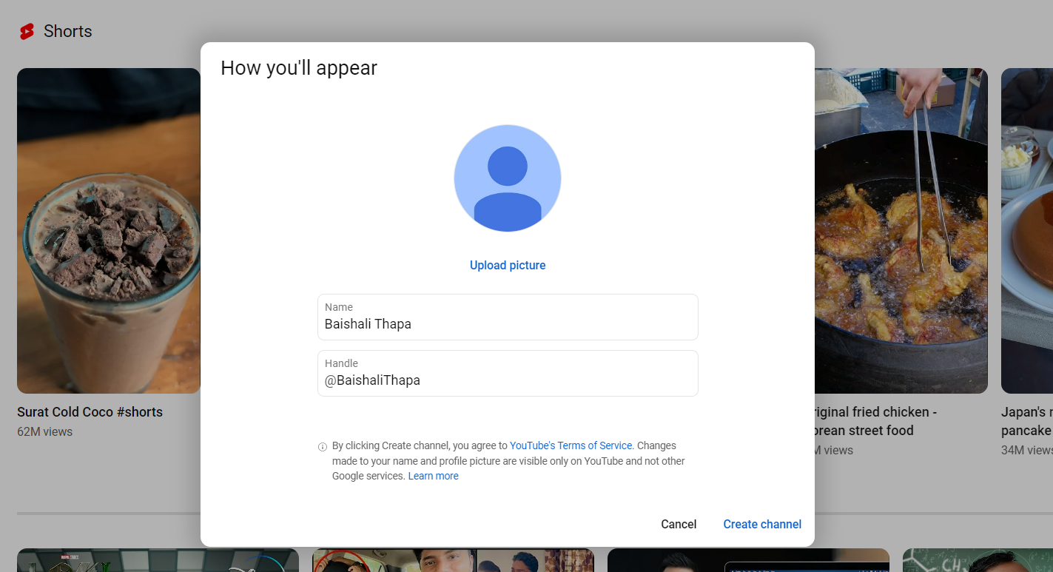Screen dimensions: 1053x572
Task: Click the Learn more link
Action: tap(434, 476)
